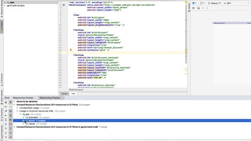Click the light bulb quick-fix icon
251x141 pixels.
[x=71, y=50]
